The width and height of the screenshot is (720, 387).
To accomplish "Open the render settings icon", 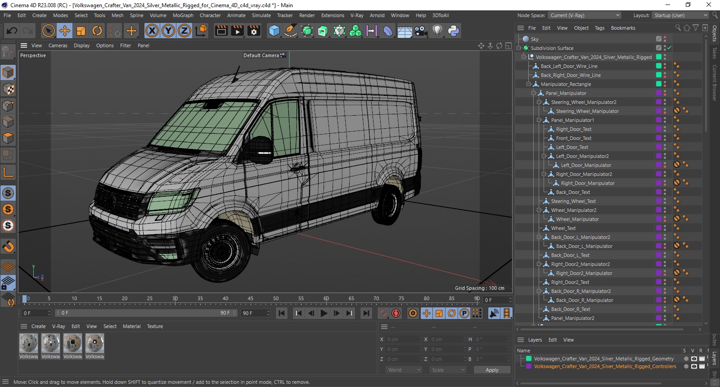I will pyautogui.click(x=254, y=31).
